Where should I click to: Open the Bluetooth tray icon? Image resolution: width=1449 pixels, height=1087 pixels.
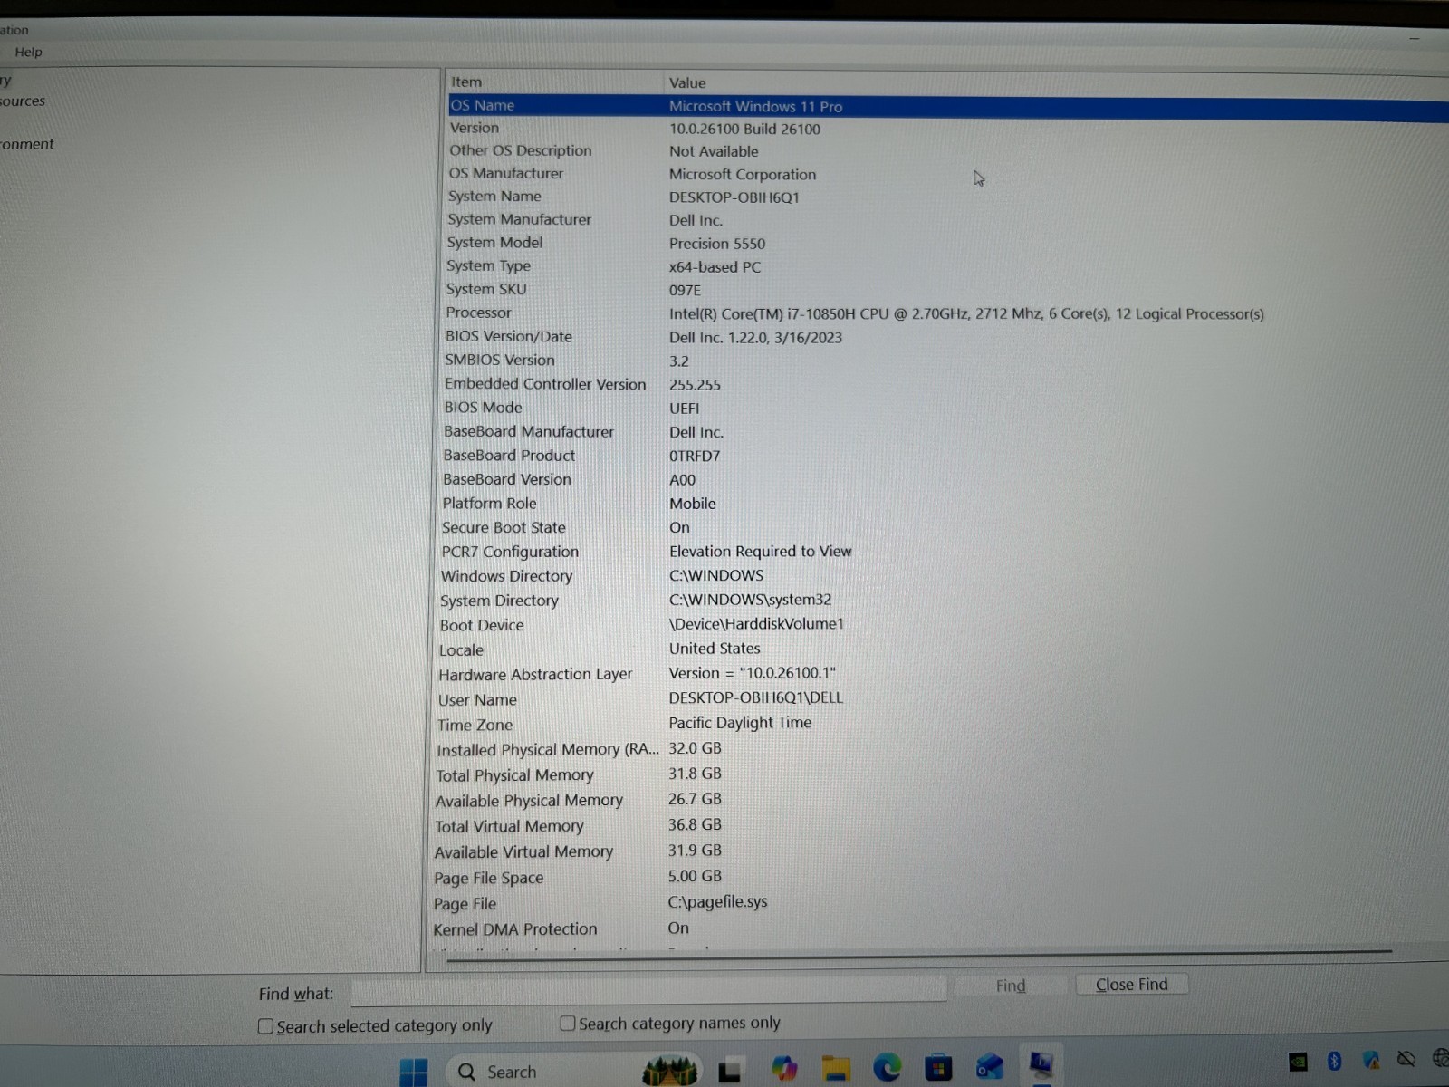1334,1060
